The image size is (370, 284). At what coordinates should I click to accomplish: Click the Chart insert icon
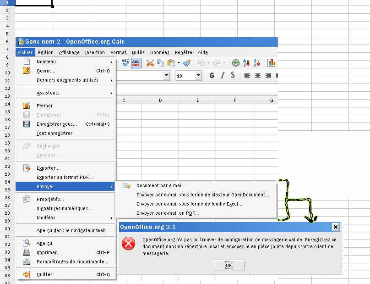[x=271, y=63]
